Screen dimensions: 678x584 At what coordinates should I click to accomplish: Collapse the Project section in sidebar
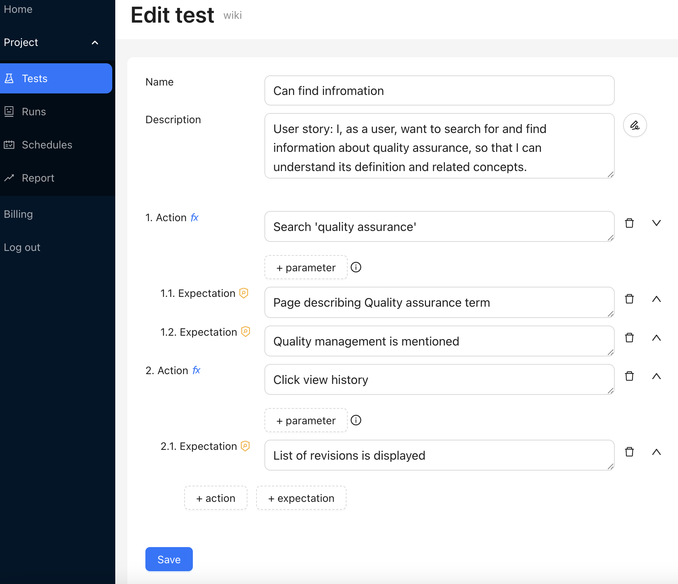pos(95,42)
